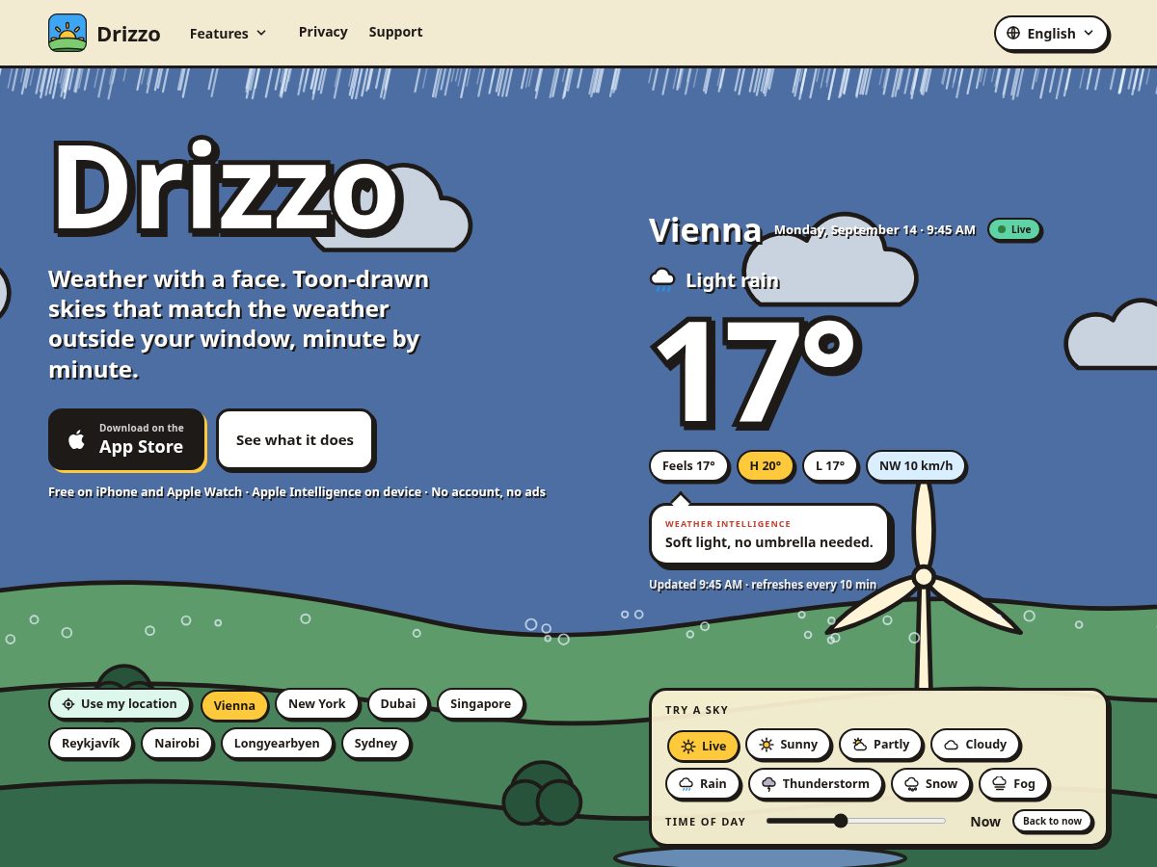Click the NW 10 km/h wind pill
Screen dimensions: 1157x867
click(915, 465)
